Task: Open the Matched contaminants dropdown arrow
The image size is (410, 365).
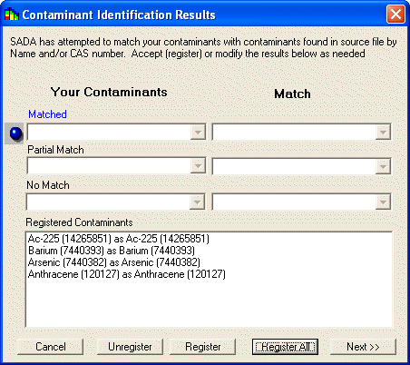Action: click(198, 133)
